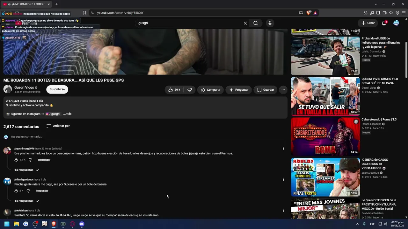Viewport: 408px width, 229px height.
Task: Subscribe to Gusgri Vlogs with Suscribirse
Action: [x=57, y=89]
